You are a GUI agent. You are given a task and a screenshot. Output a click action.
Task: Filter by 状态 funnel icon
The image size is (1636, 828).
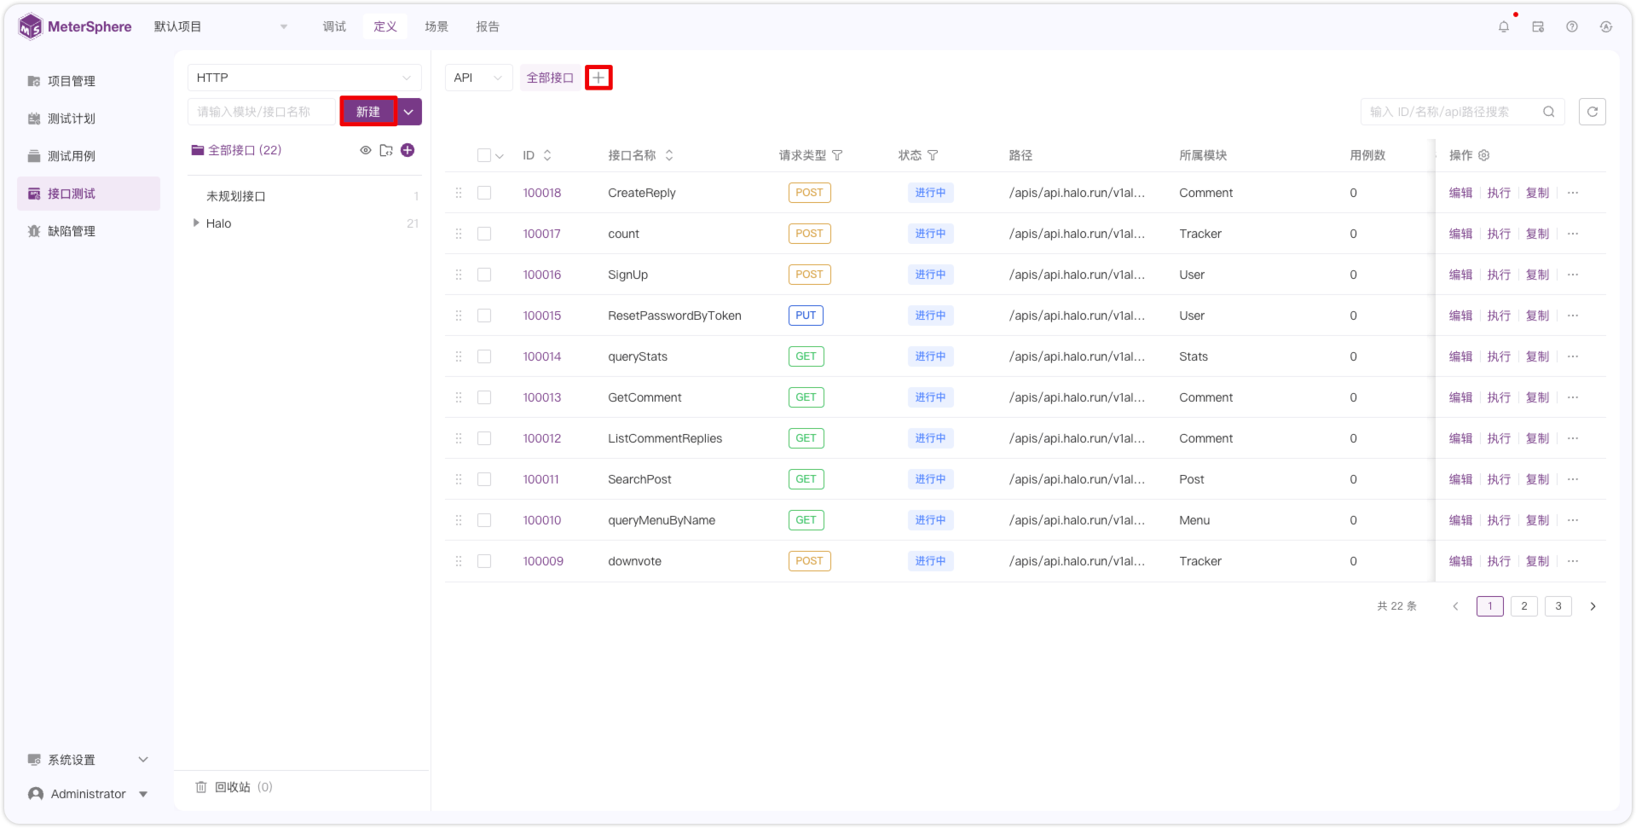[x=933, y=155]
